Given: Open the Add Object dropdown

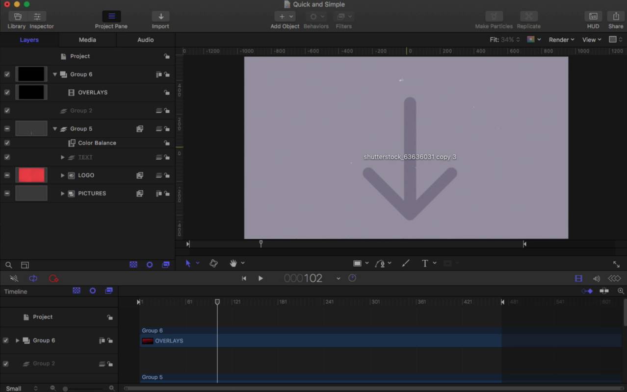Looking at the screenshot, I should tap(285, 17).
